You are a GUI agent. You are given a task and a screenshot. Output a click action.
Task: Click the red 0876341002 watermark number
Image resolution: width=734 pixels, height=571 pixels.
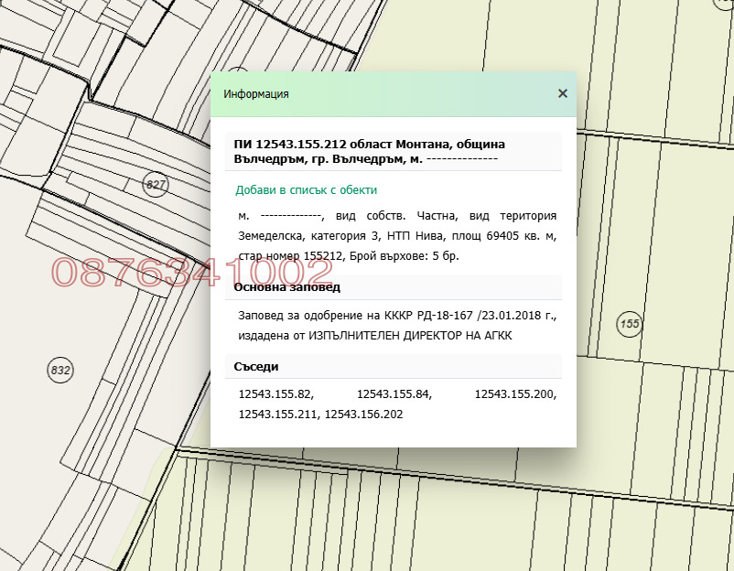tap(192, 273)
